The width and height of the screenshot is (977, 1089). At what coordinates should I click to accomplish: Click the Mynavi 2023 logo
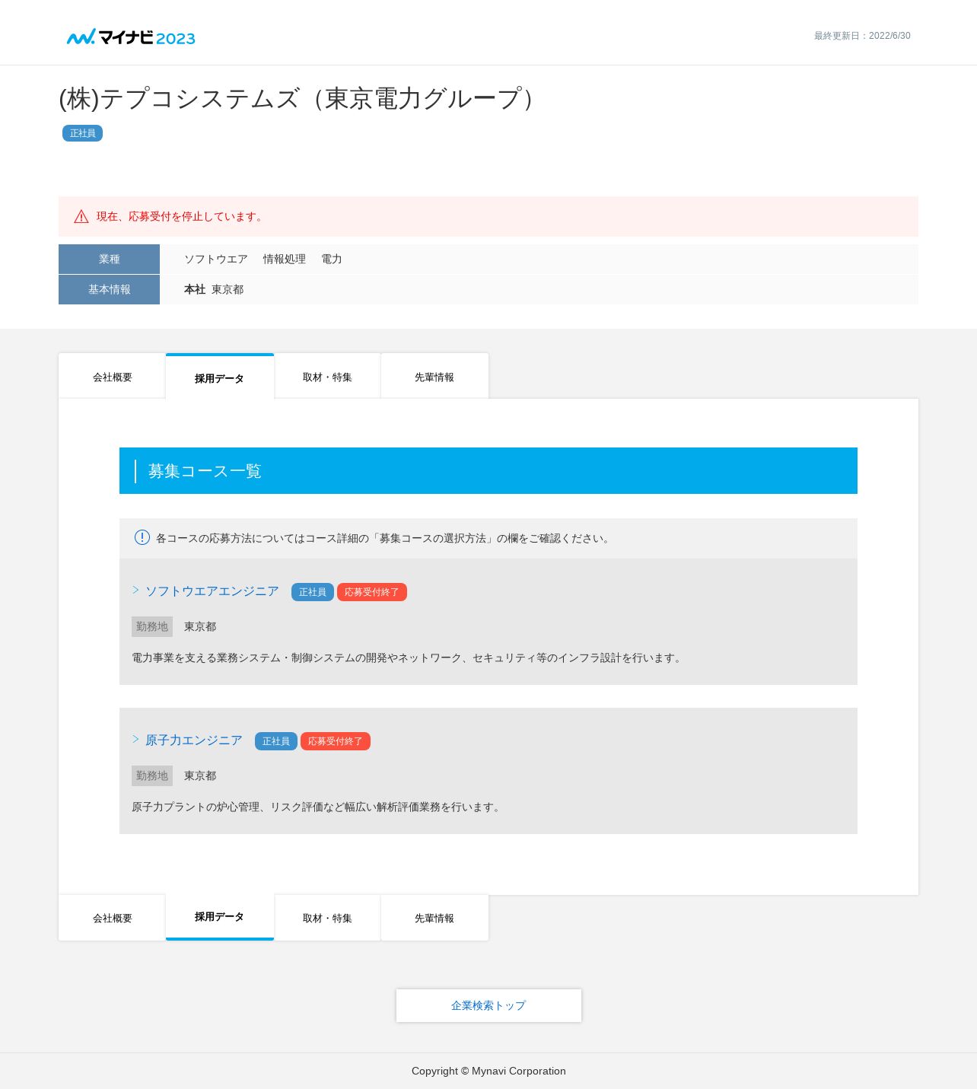[x=131, y=37]
